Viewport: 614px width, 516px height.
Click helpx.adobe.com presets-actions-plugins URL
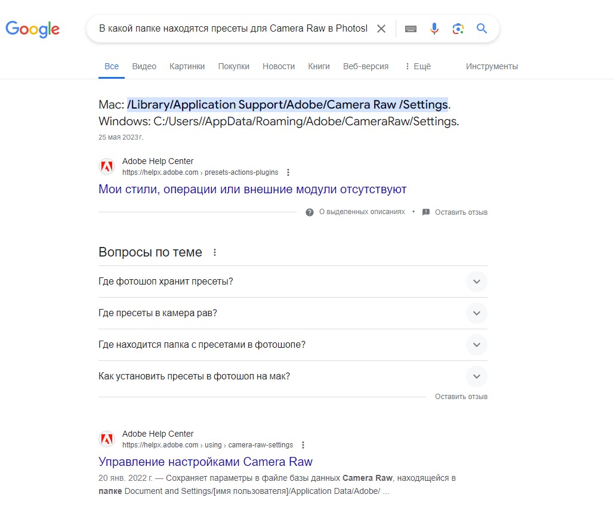(x=200, y=172)
